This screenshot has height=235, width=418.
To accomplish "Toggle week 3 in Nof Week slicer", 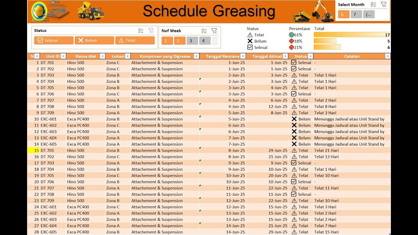I will [x=192, y=41].
